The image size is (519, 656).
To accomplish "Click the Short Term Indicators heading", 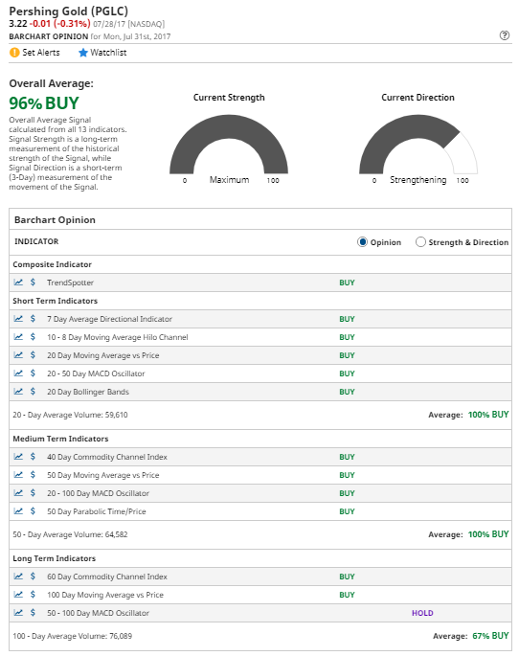I will tap(55, 301).
